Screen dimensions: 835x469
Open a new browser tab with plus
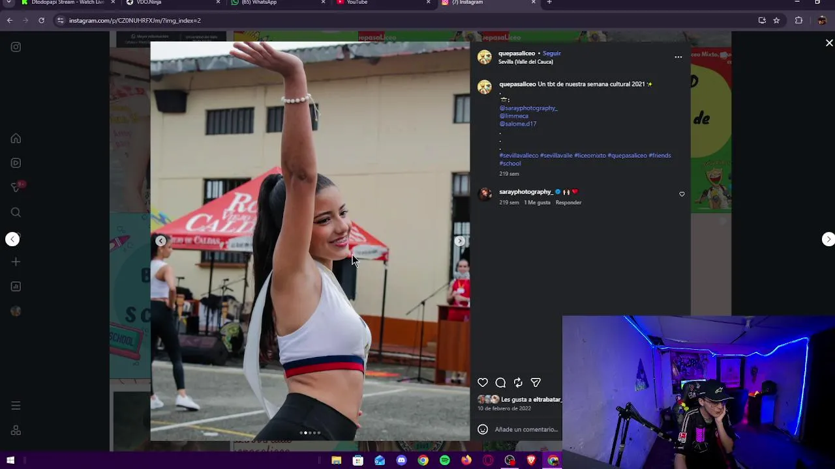click(549, 3)
